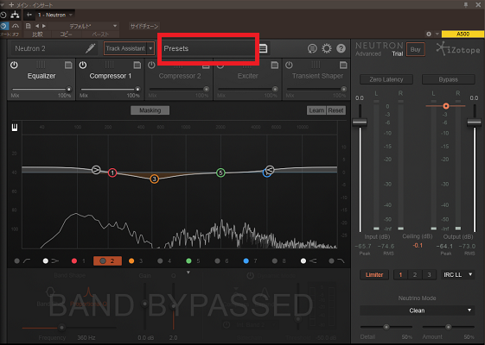This screenshot has width=485, height=345.
Task: Select limiter character 2
Action: [x=415, y=274]
